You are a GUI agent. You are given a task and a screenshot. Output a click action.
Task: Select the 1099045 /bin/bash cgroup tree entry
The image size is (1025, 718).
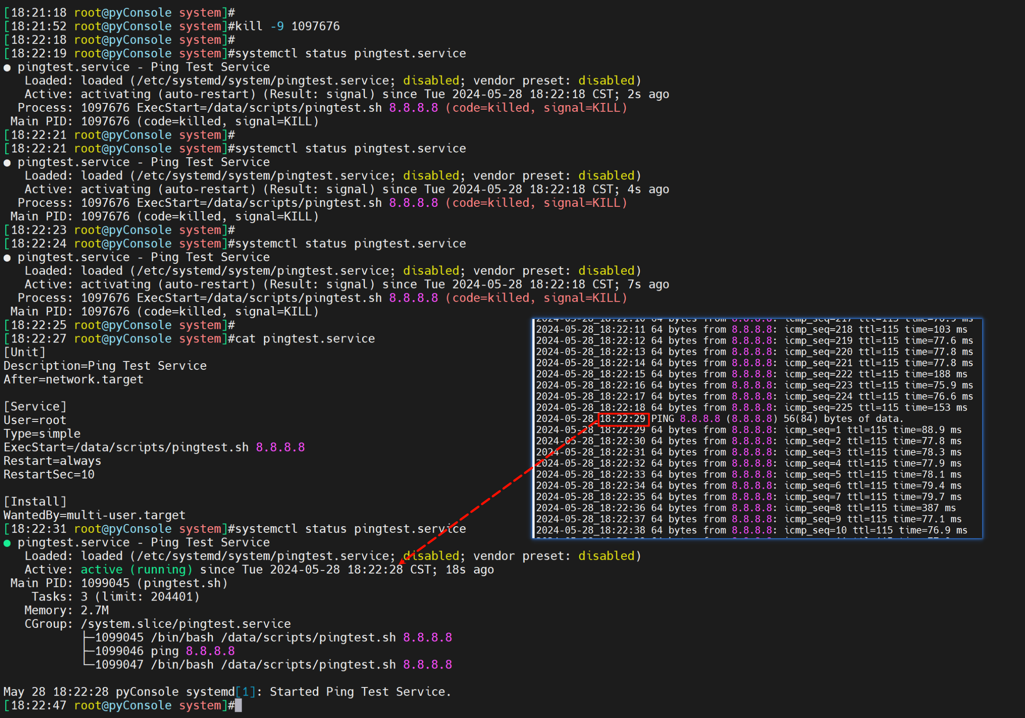click(273, 638)
